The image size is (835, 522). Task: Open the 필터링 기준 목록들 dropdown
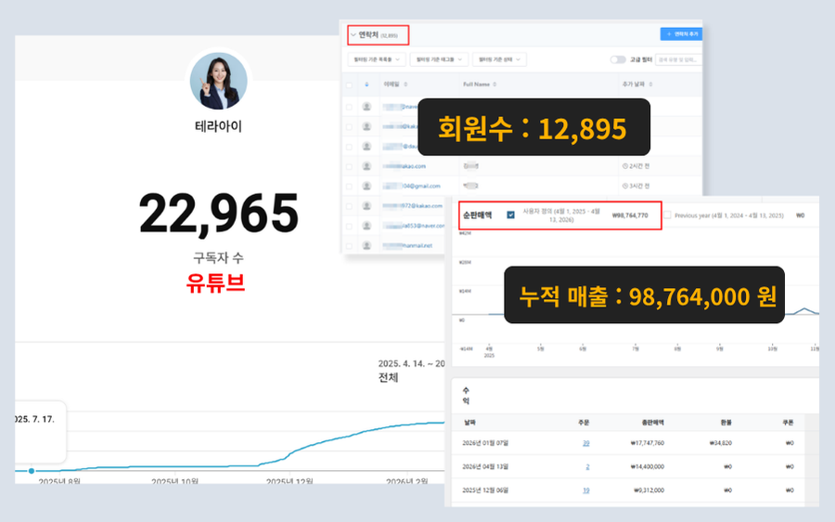click(x=377, y=59)
